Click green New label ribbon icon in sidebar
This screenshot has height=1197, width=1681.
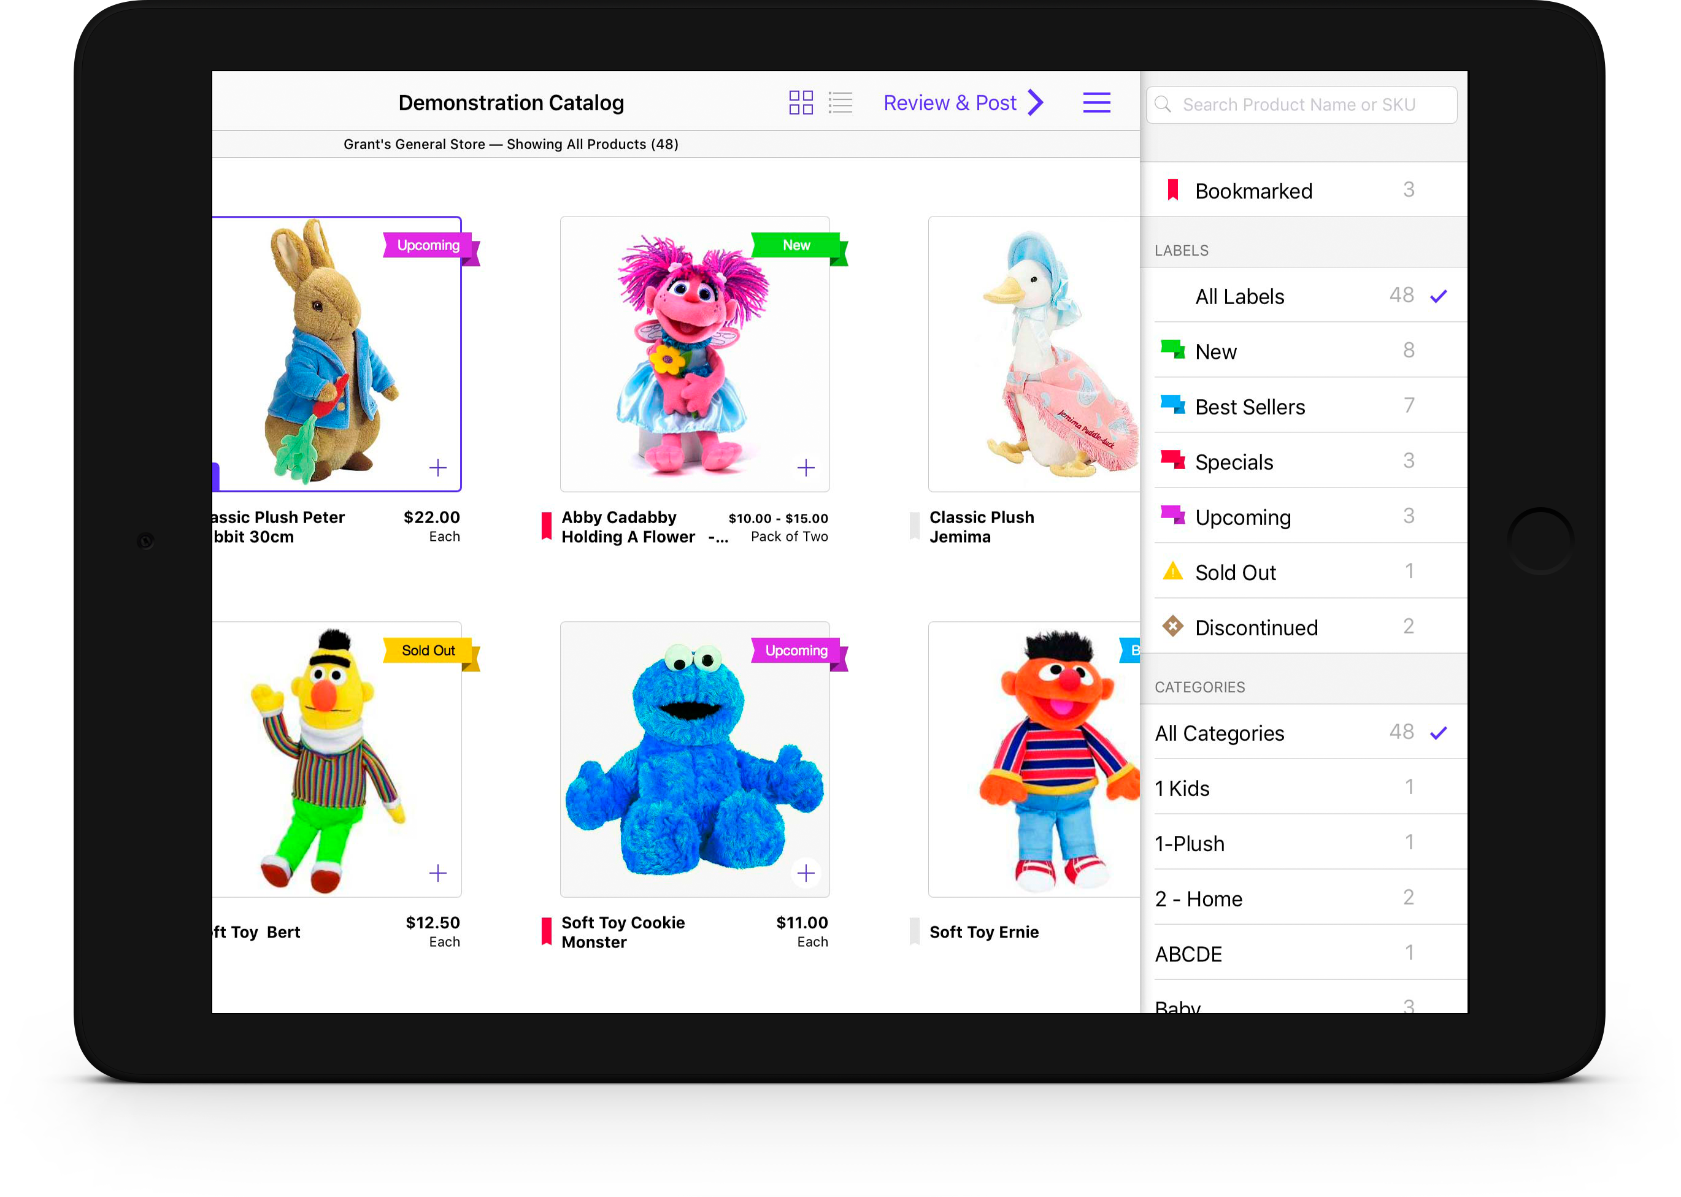tap(1172, 349)
